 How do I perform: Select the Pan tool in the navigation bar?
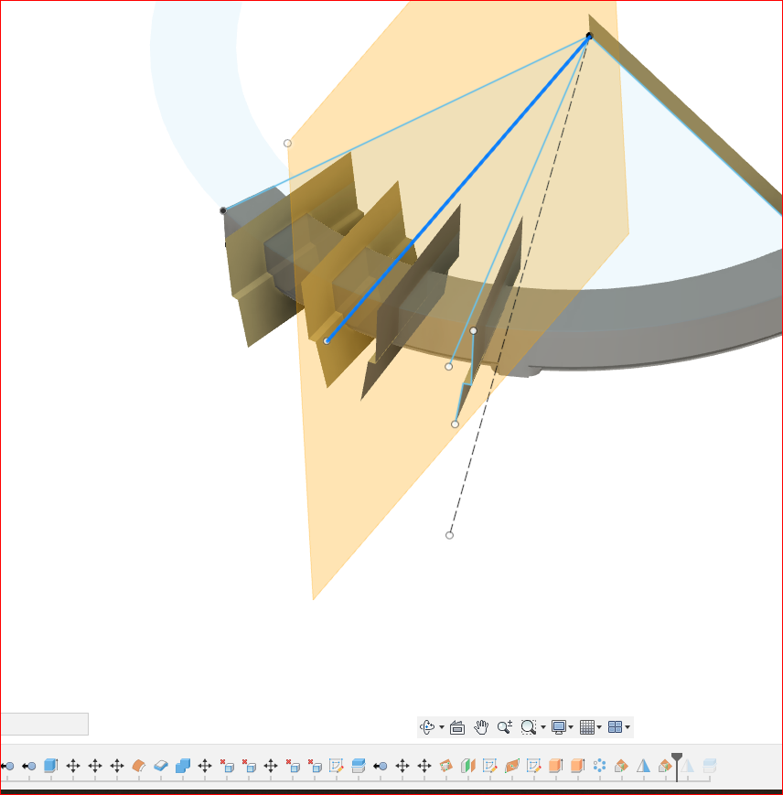(x=480, y=726)
